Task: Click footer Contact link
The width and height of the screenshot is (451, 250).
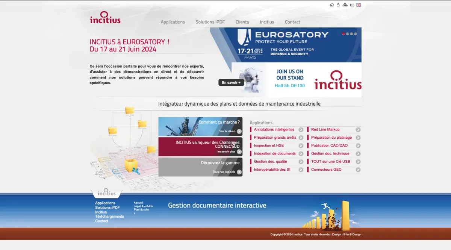Action: [x=101, y=221]
